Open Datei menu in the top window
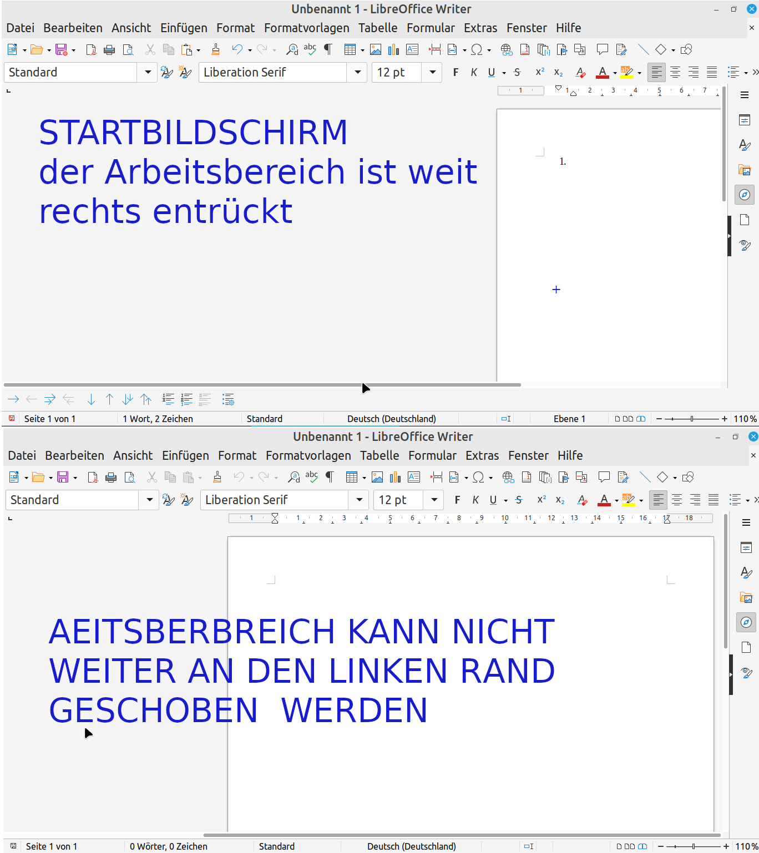Viewport: 759px width, 853px height. pos(21,28)
